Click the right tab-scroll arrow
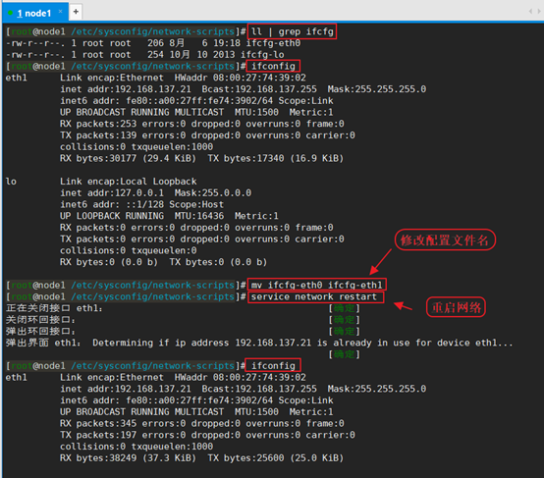This screenshot has height=478, width=544. click(x=539, y=12)
